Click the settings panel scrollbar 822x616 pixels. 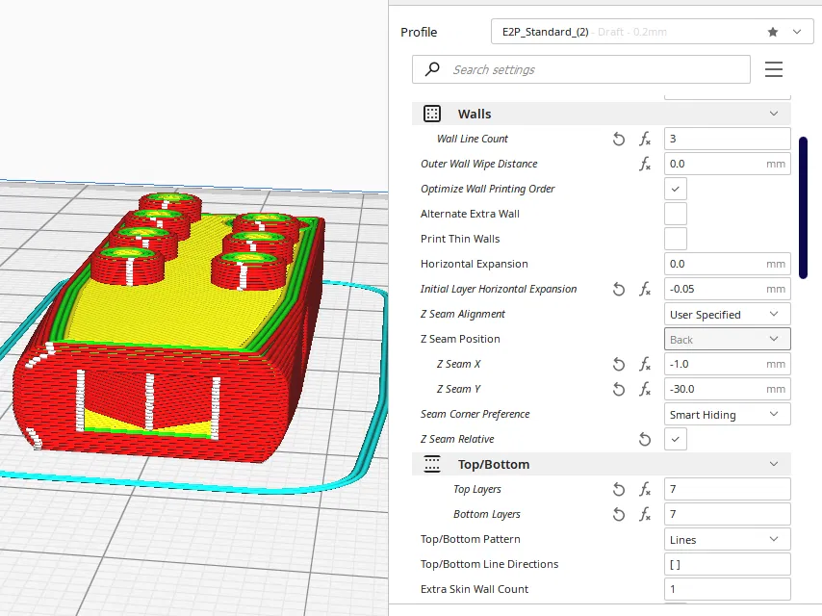803,208
